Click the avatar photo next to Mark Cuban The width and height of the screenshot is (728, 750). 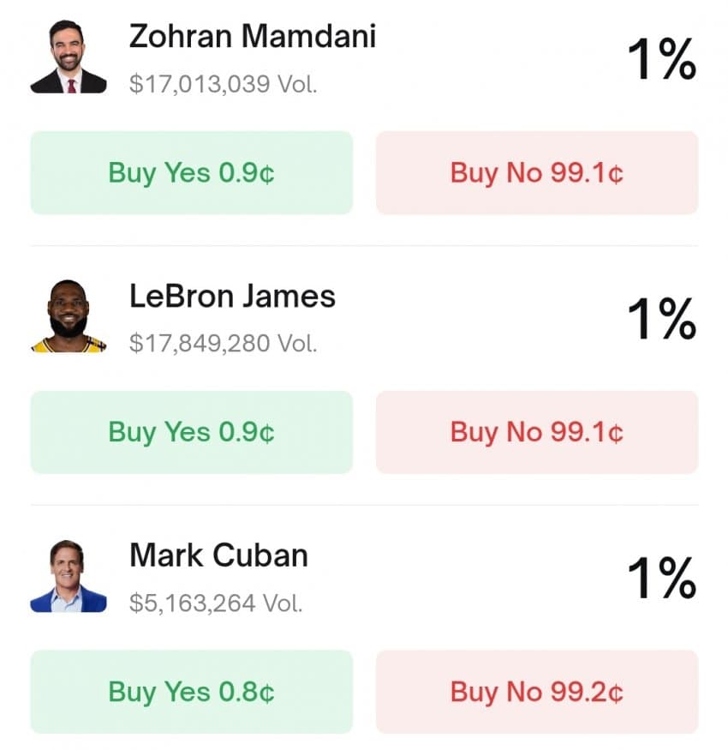pyautogui.click(x=69, y=576)
